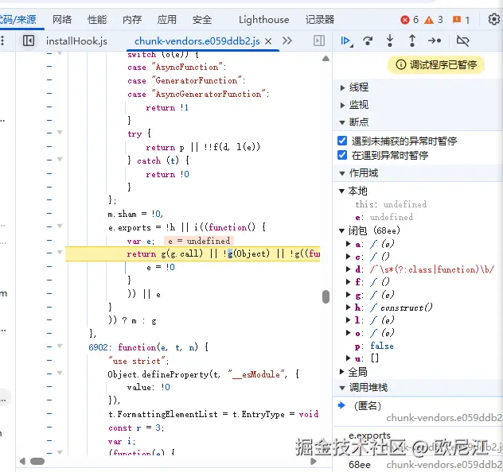Screen dimensions: 503x472
Task: Expand closure variable d regex
Action: coord(348,269)
